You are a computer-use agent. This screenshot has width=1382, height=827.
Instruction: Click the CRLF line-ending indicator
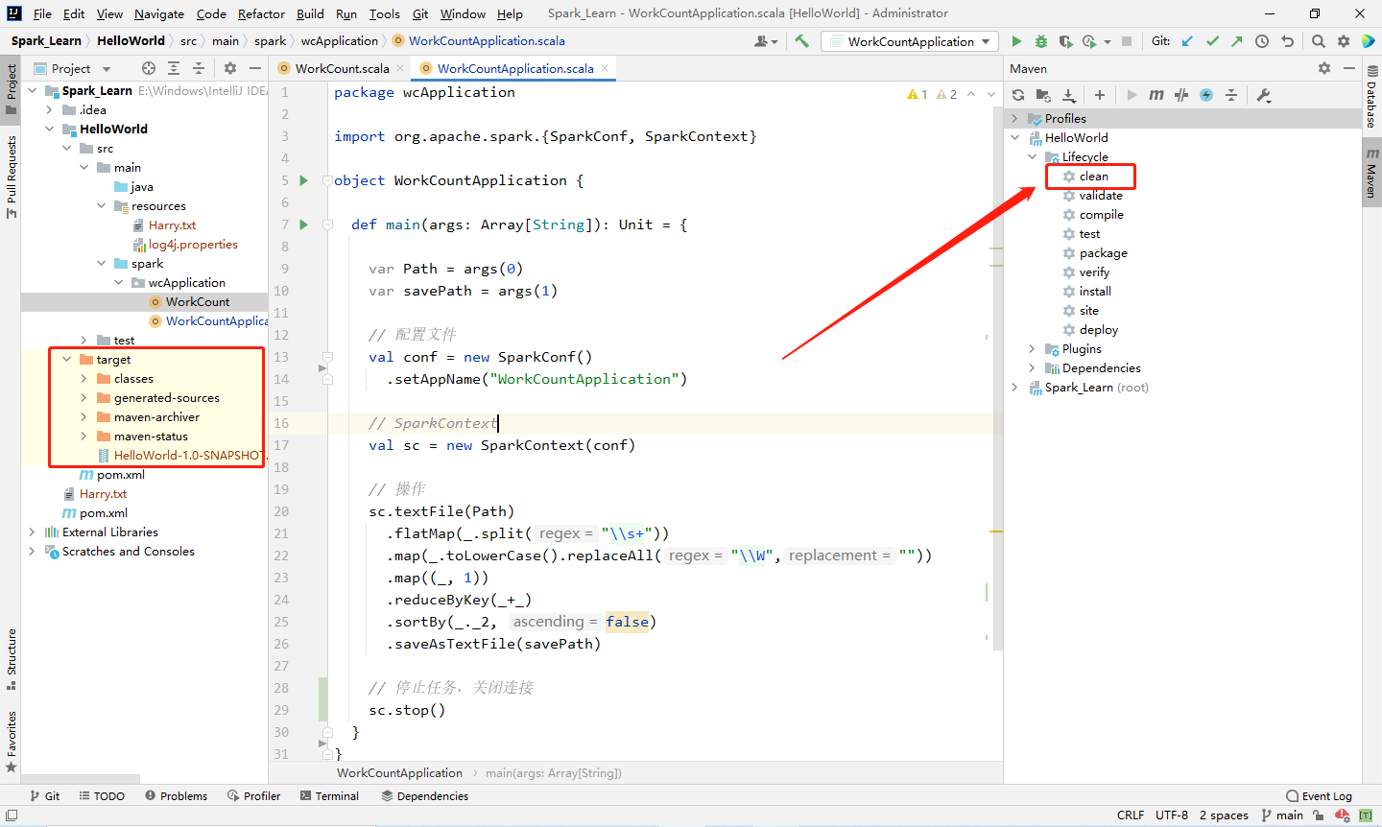(x=1131, y=815)
